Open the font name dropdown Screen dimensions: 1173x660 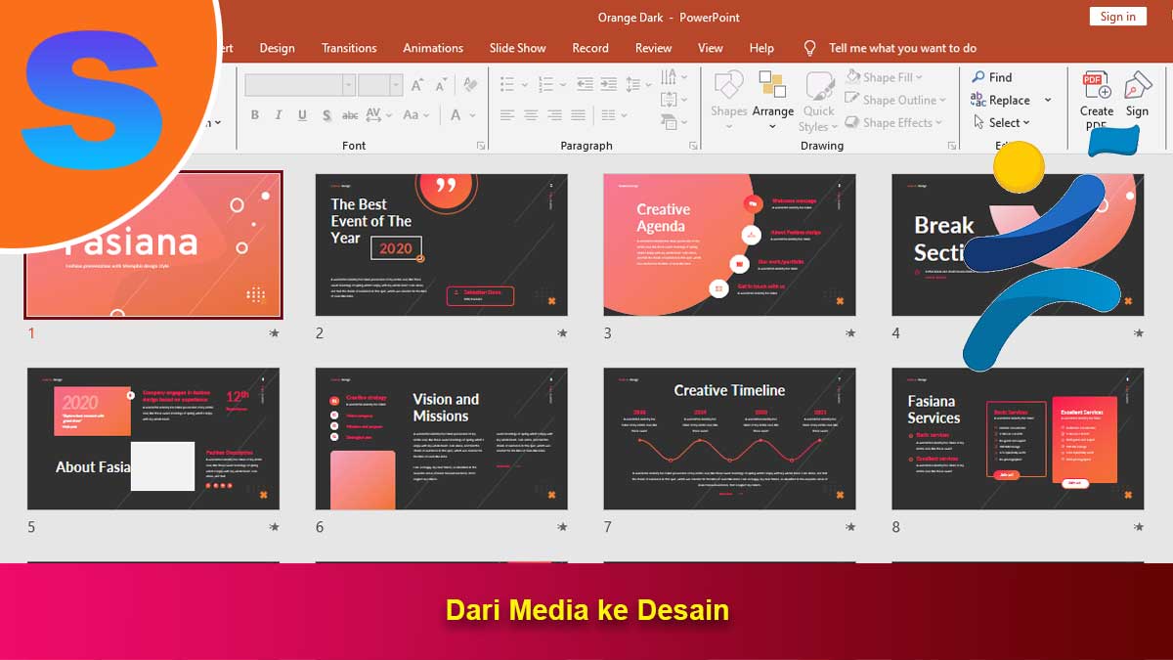click(x=348, y=85)
